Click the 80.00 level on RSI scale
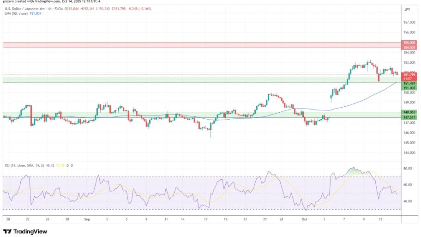Image resolution: width=421 pixels, height=237 pixels. coord(407,169)
